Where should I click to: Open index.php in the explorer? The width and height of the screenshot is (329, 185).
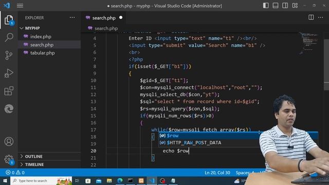click(x=49, y=36)
